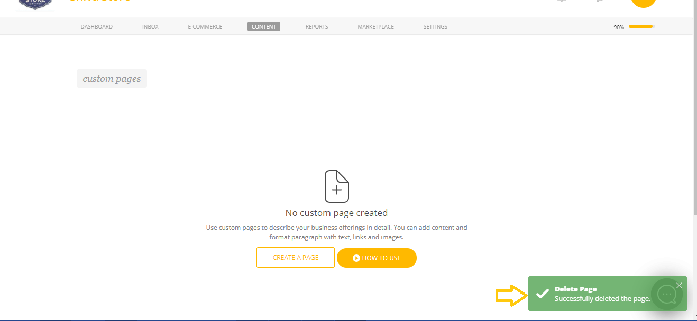Switch to the DASHBOARD tab

pos(96,26)
